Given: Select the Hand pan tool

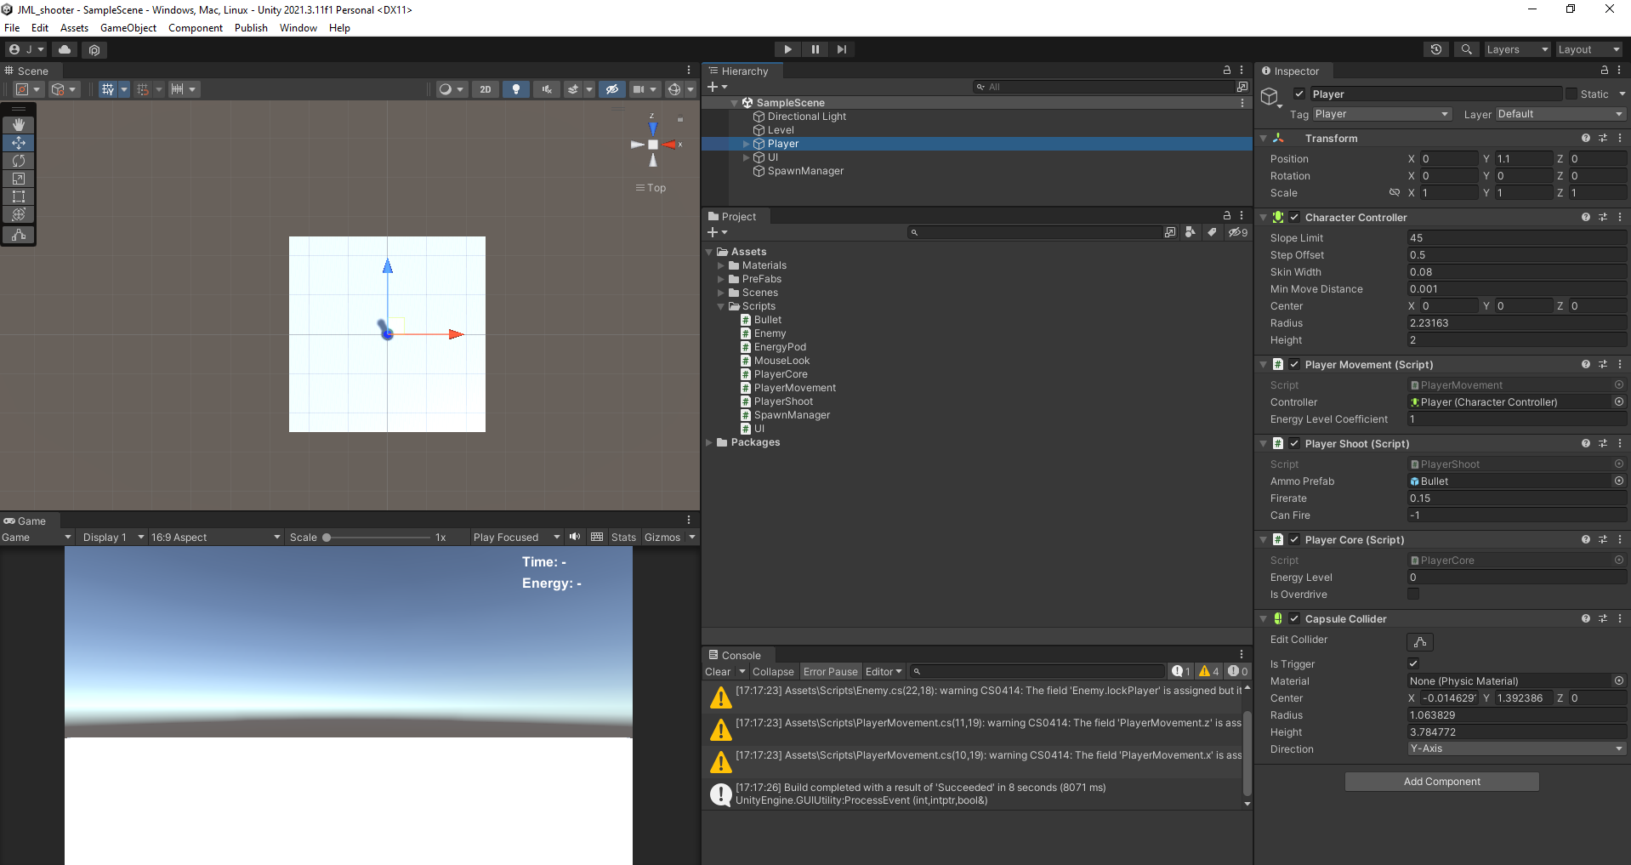Looking at the screenshot, I should [x=18, y=124].
